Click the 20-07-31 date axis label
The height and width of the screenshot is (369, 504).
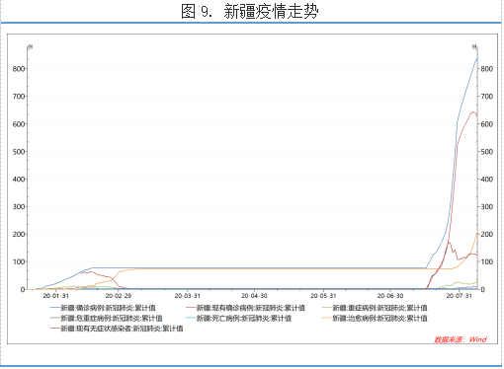point(460,296)
